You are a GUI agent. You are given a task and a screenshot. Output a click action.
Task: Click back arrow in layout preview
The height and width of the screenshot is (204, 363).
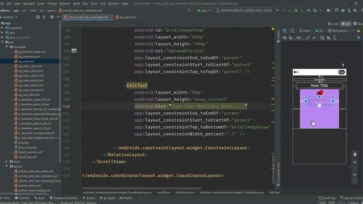pos(296,72)
